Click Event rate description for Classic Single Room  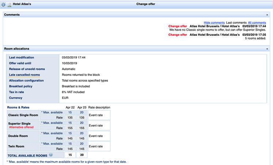point(96,115)
